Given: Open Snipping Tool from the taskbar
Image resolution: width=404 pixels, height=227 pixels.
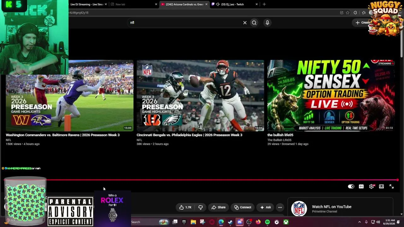Looking at the screenshot, I should (x=202, y=222).
